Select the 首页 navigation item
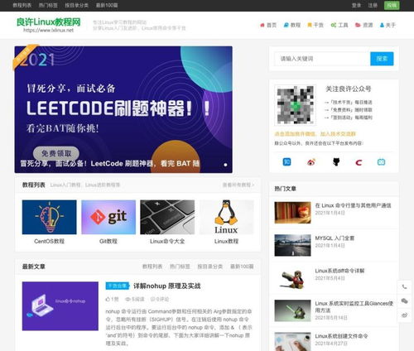This screenshot has width=414, height=351. [x=268, y=25]
